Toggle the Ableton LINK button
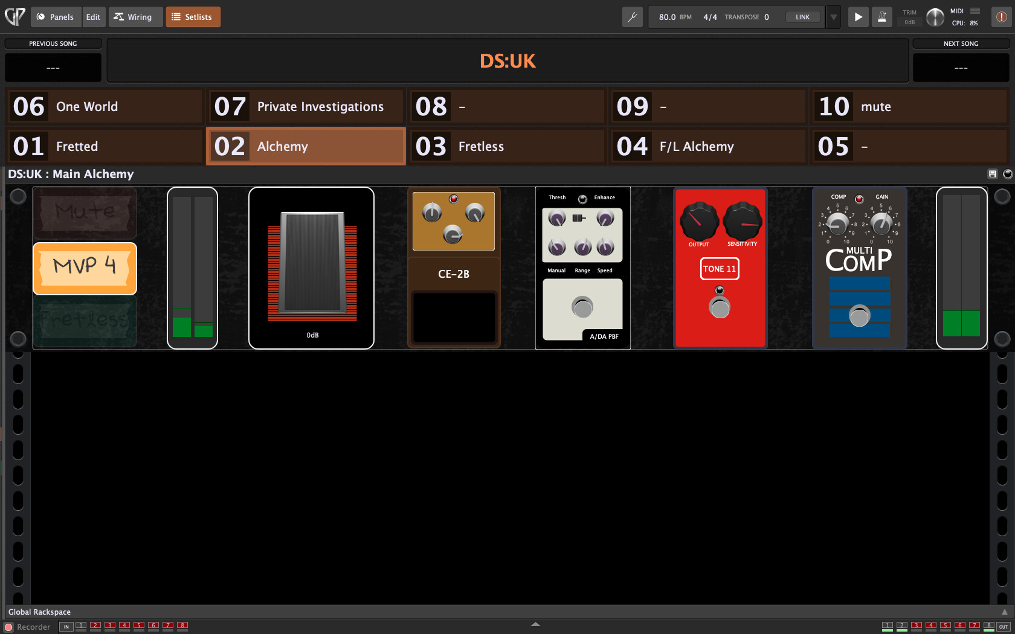Image resolution: width=1015 pixels, height=634 pixels. pyautogui.click(x=802, y=17)
